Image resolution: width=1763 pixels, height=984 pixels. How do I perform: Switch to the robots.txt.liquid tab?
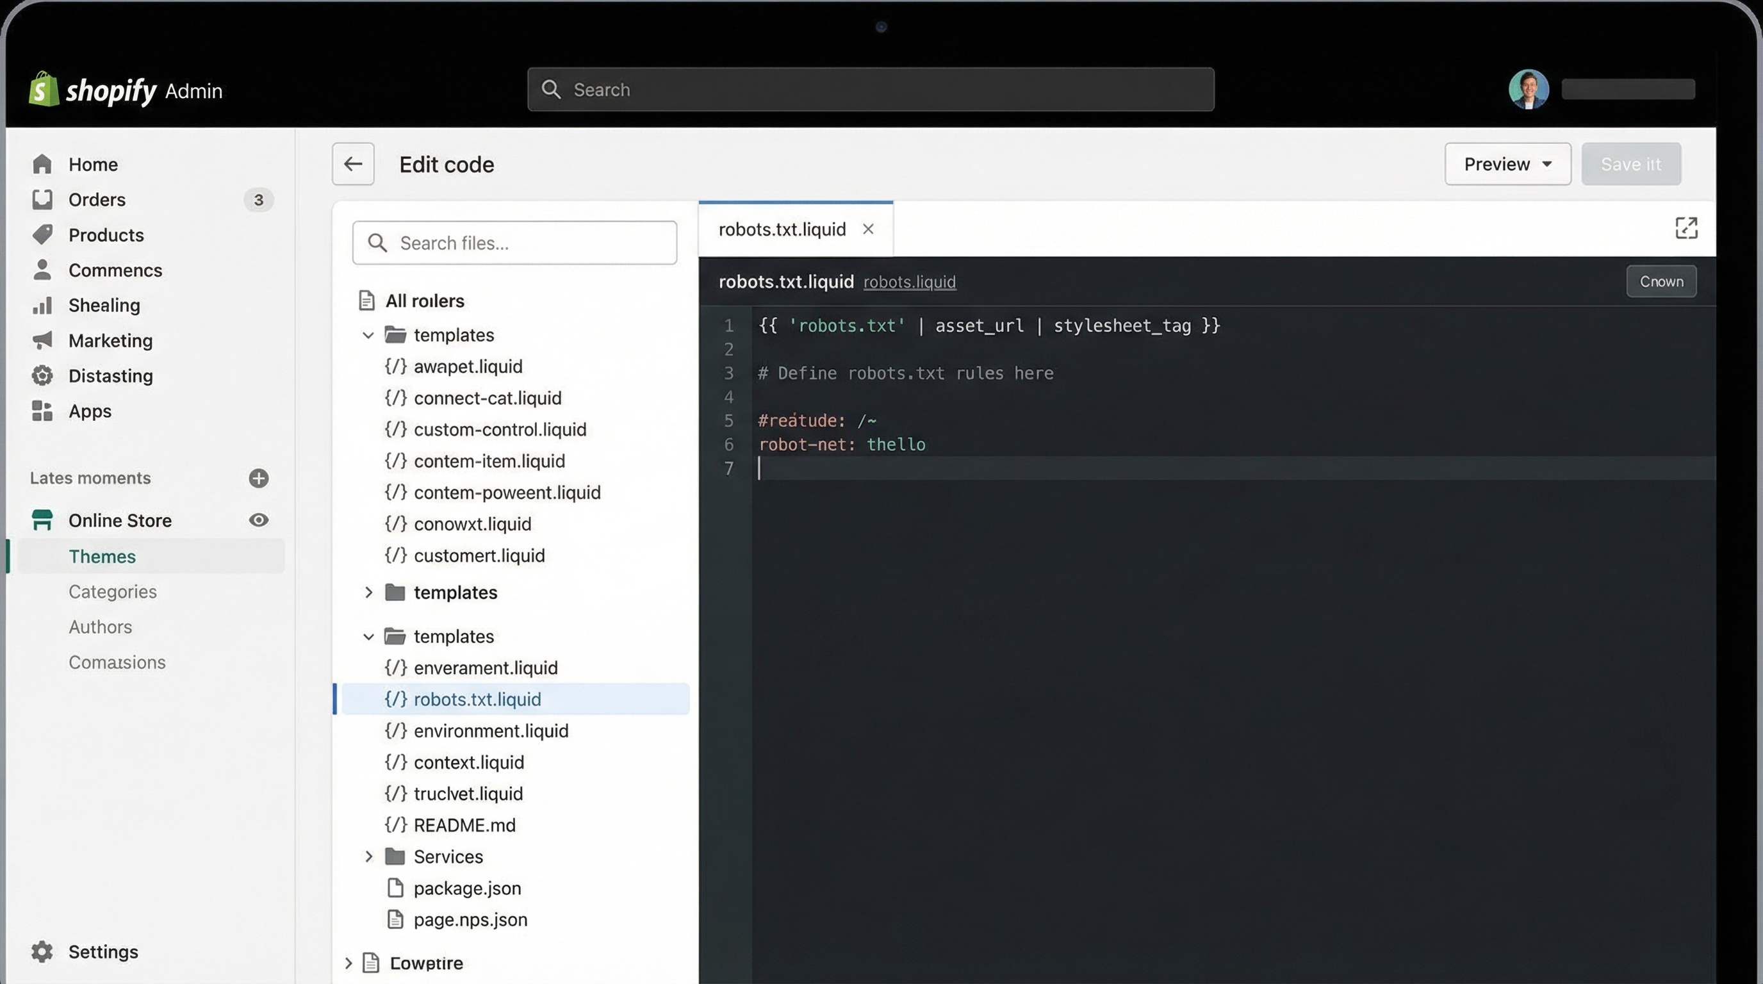tap(782, 229)
